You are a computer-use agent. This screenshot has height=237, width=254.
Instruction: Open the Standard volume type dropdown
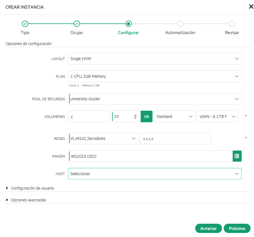point(175,116)
